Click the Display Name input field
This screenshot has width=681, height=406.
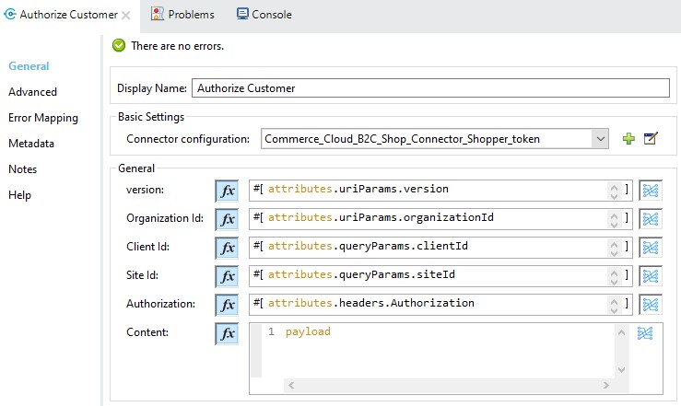[429, 88]
